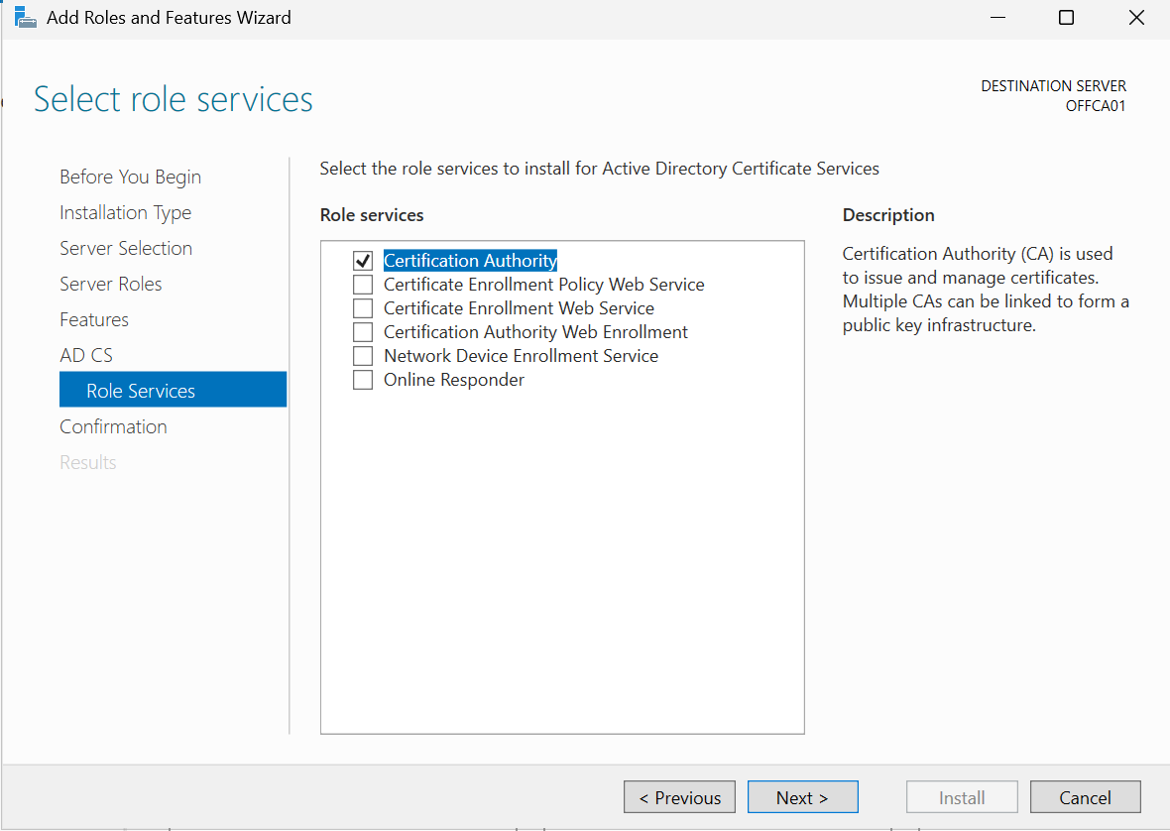Navigate to Server Selection step
This screenshot has width=1170, height=831.
point(126,249)
